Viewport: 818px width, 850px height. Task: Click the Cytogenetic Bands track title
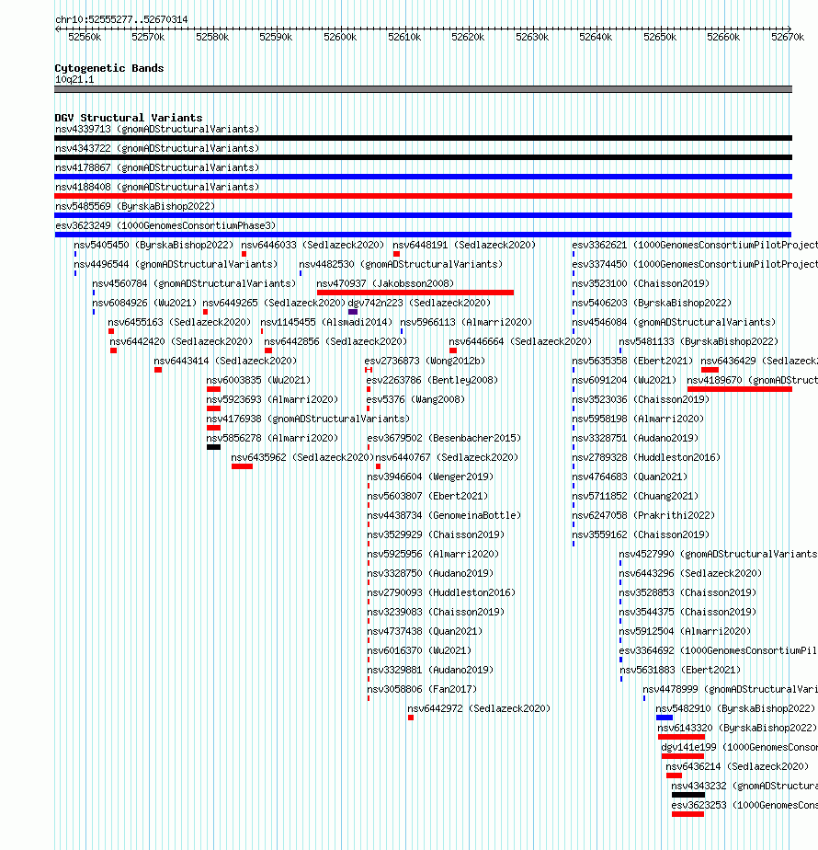108,68
